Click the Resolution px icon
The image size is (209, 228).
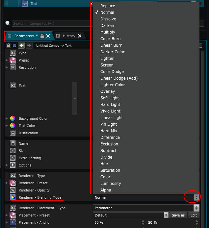click(x=13, y=67)
